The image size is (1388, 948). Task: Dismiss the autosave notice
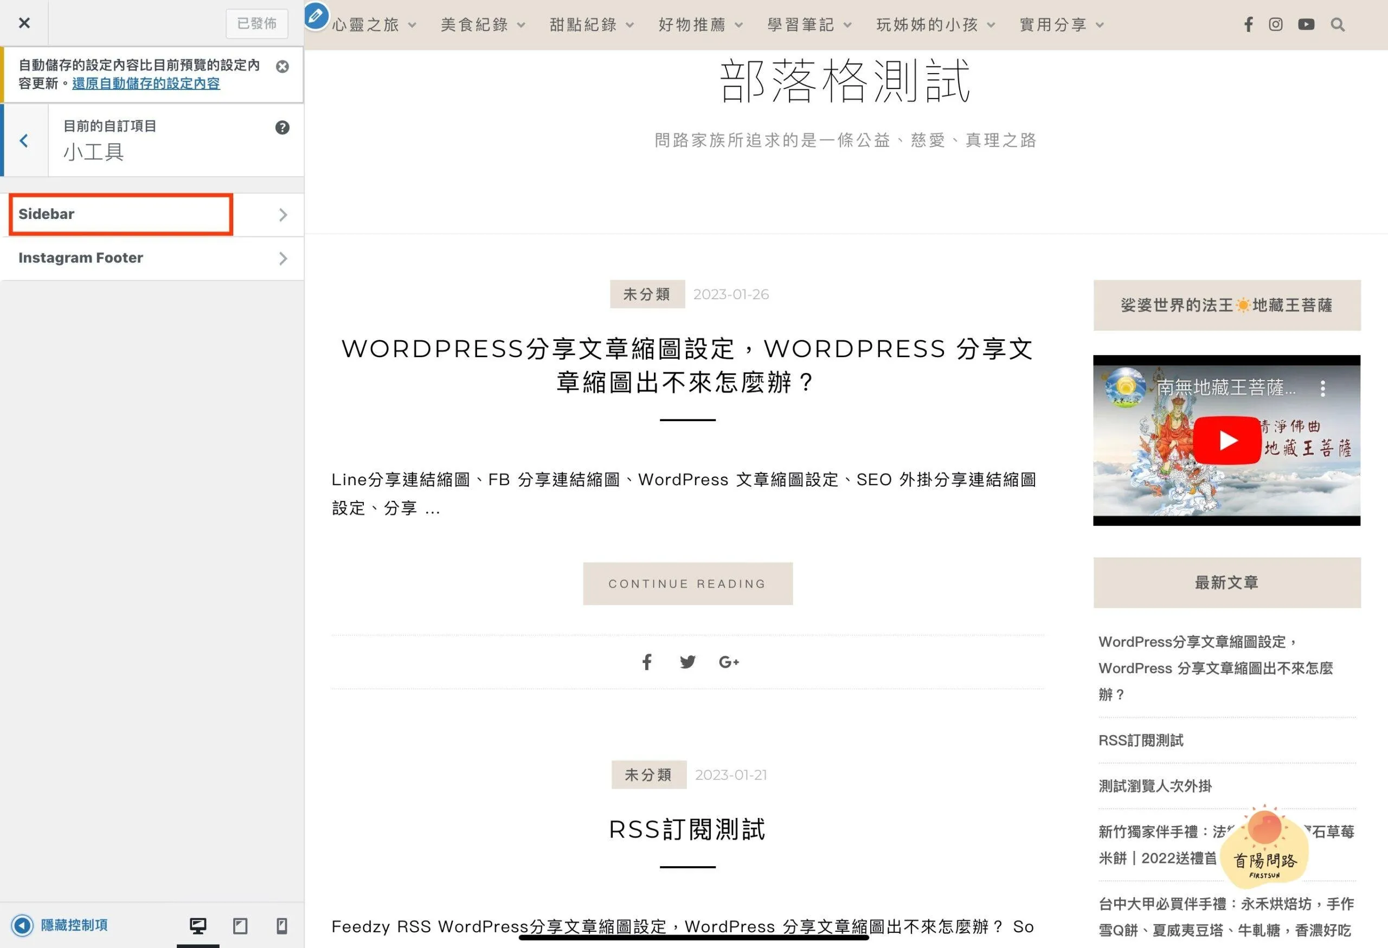tap(282, 66)
